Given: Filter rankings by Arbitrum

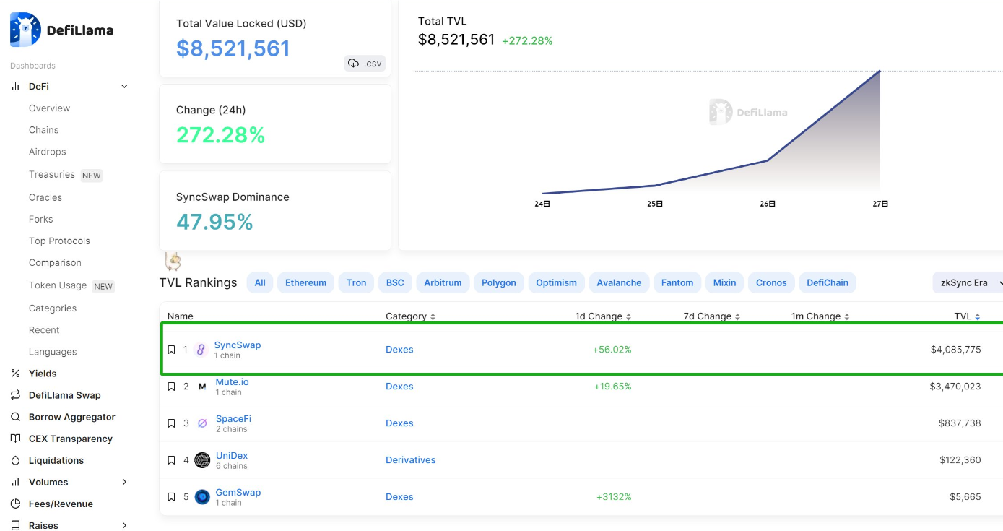Looking at the screenshot, I should click(x=443, y=282).
